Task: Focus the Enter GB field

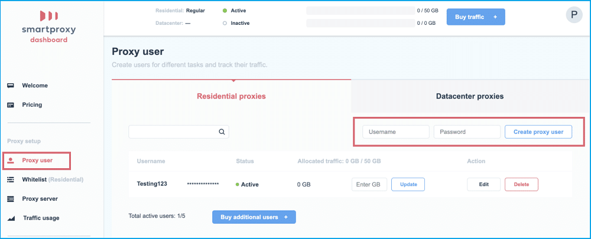Action: 369,185
